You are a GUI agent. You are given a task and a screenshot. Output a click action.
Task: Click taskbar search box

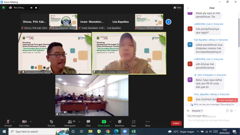[38, 132]
